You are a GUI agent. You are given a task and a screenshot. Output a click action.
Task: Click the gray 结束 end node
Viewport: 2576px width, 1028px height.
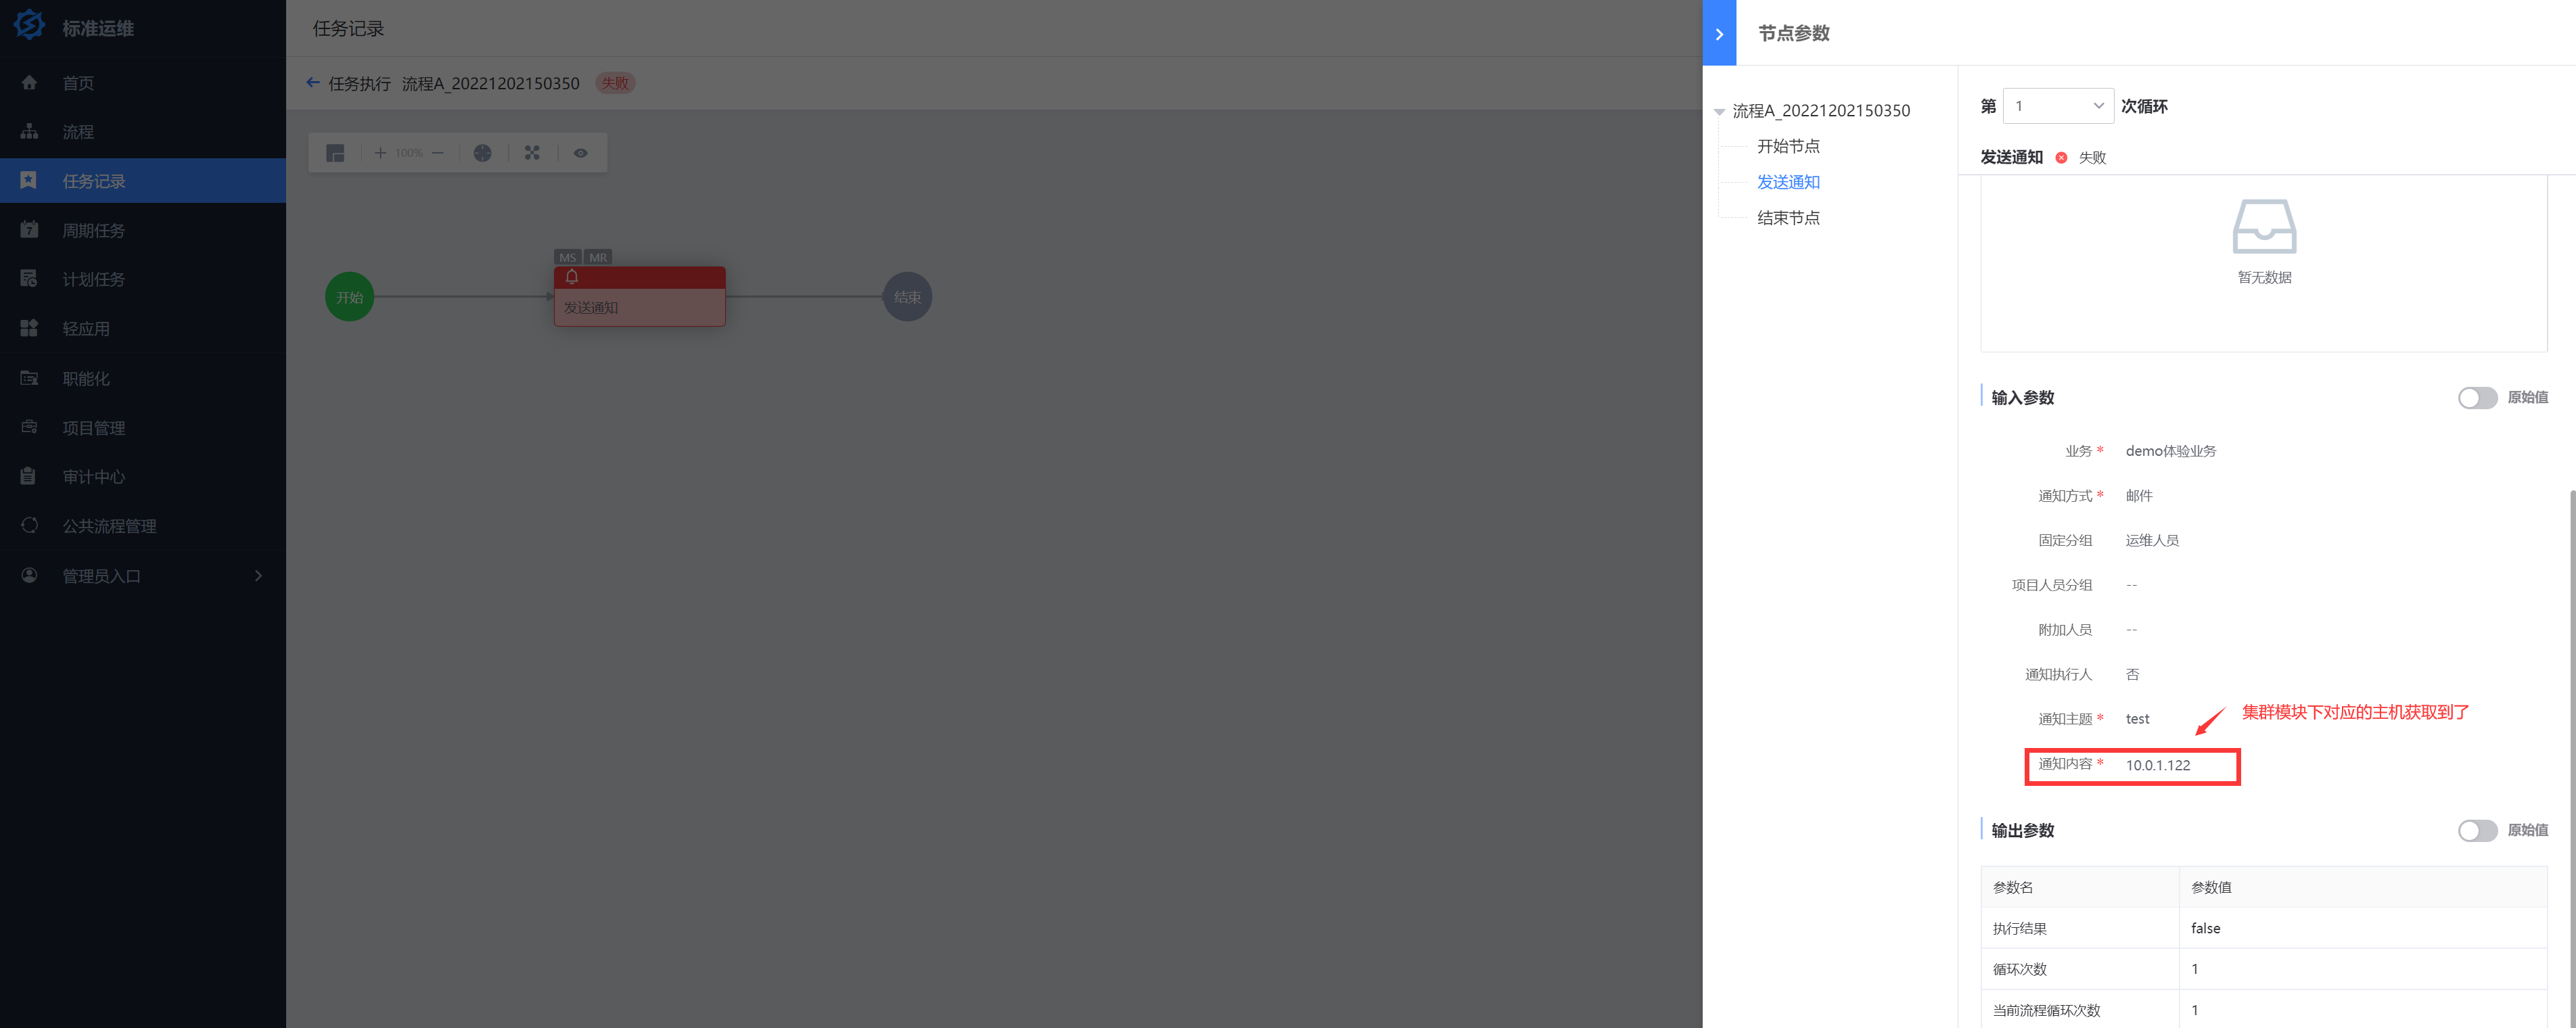point(907,297)
